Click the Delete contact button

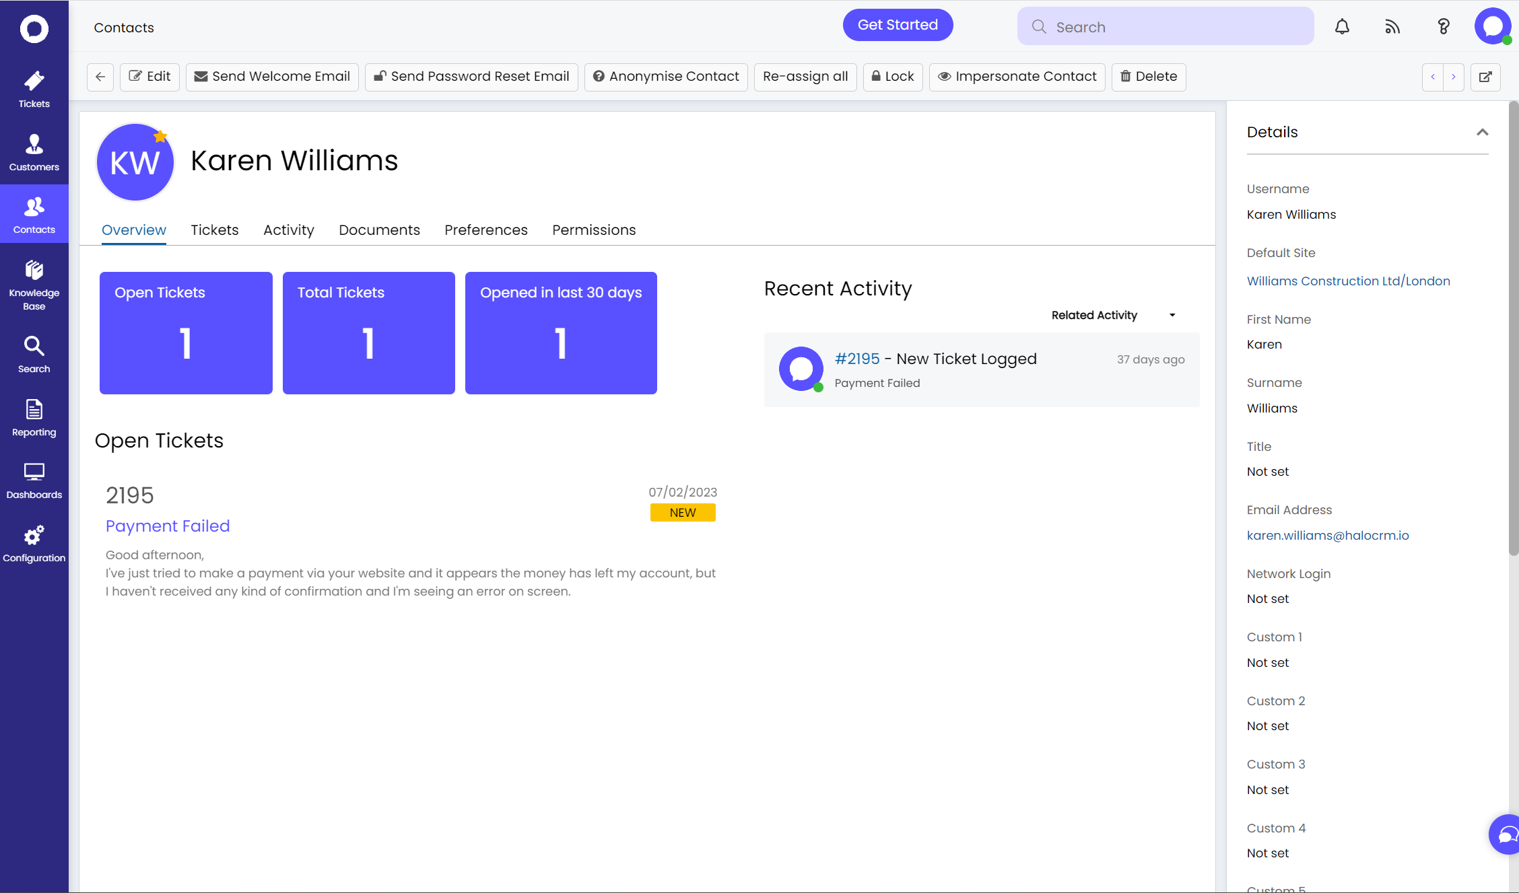click(x=1148, y=75)
